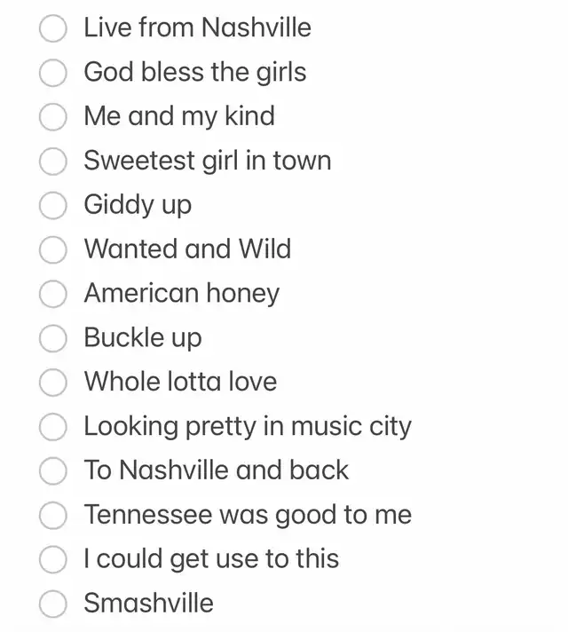Select the 'Live from Nashville' text
This screenshot has height=632, width=568.
coord(197,28)
